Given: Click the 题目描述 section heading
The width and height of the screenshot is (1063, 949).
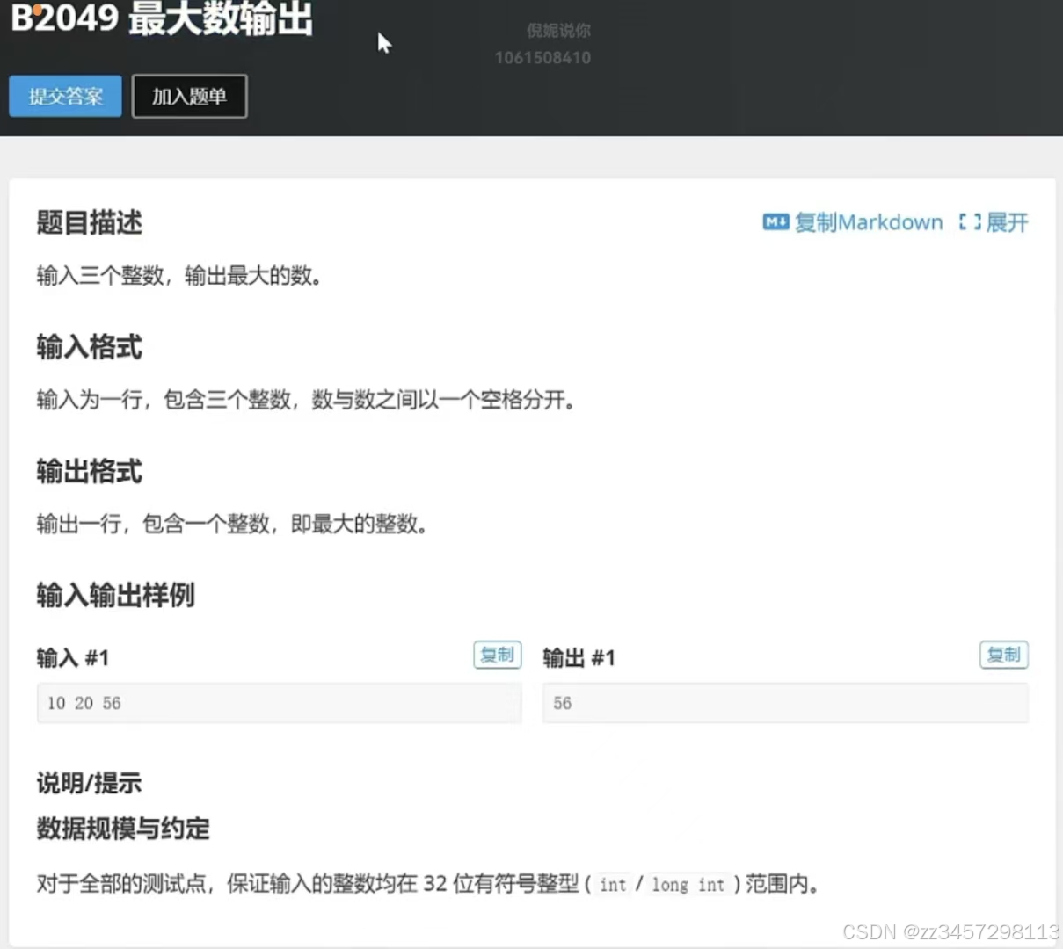Looking at the screenshot, I should pos(89,224).
